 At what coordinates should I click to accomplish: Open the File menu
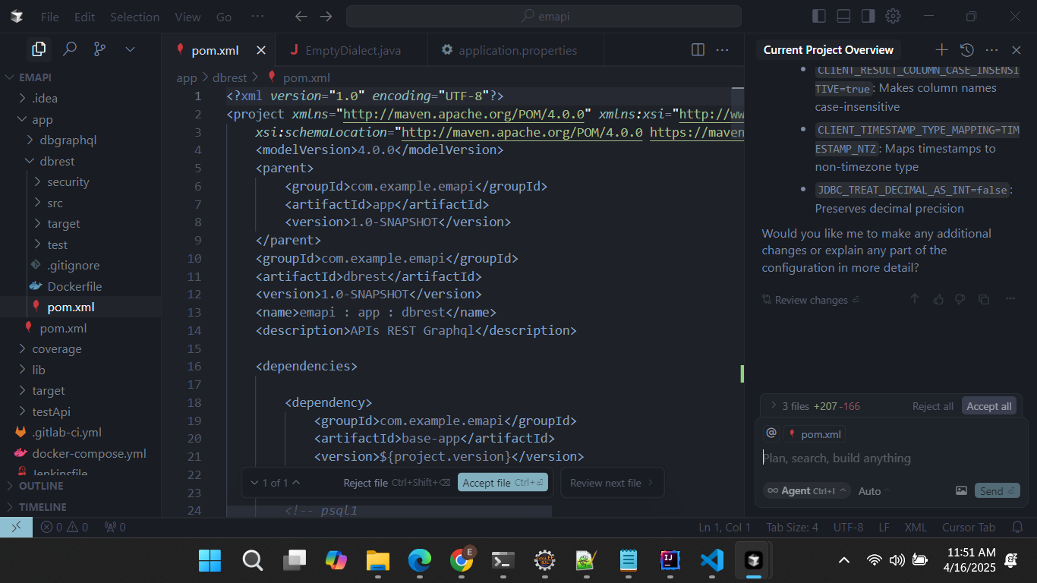click(49, 17)
